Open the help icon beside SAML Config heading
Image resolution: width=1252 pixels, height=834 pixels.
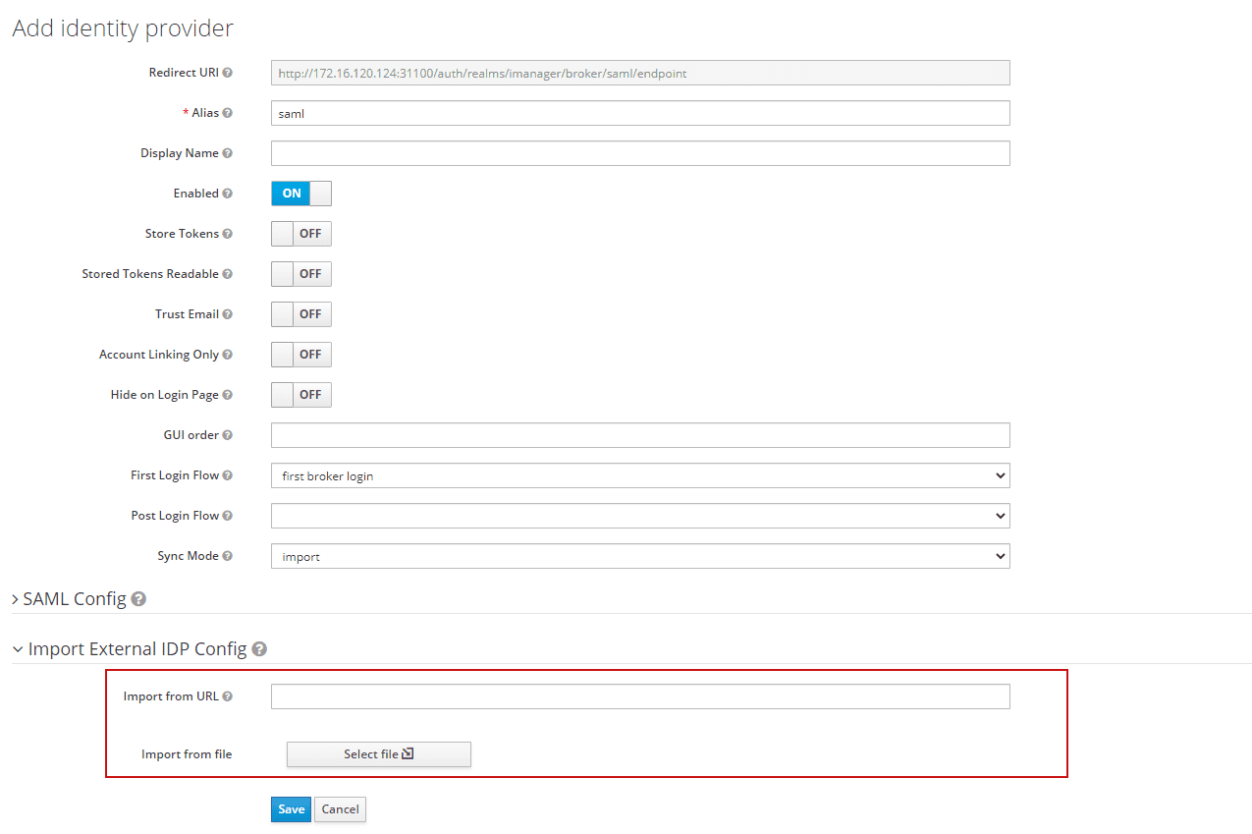[x=138, y=598]
